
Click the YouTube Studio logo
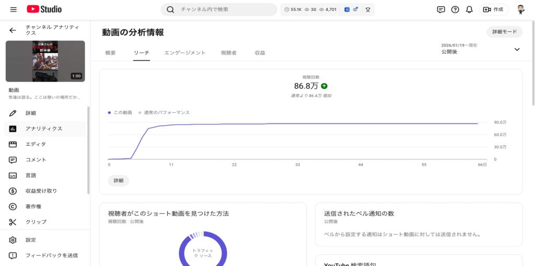pyautogui.click(x=44, y=9)
